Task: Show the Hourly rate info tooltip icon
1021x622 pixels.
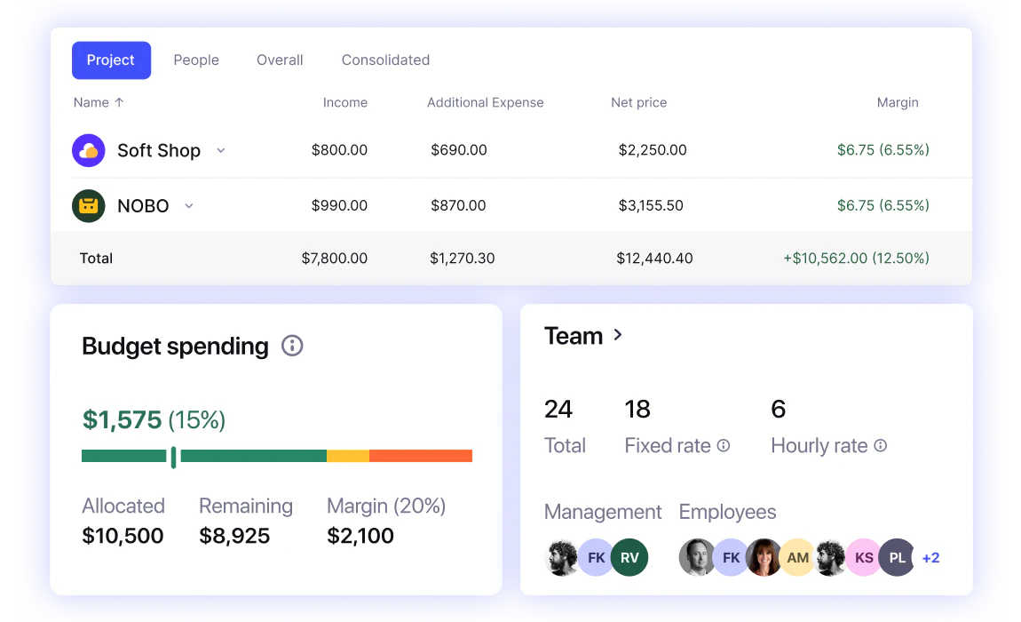Action: (881, 445)
